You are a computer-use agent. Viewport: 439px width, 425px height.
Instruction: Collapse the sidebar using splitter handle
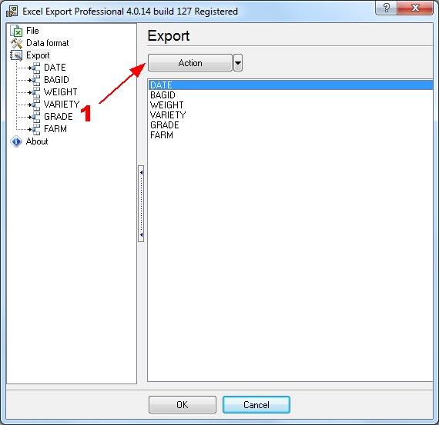(x=142, y=204)
